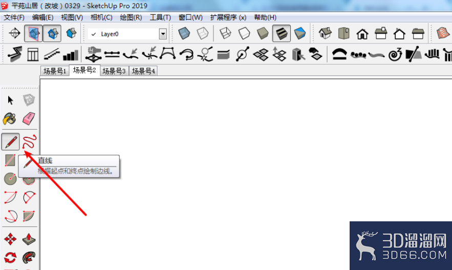452x270 pixels.
Task: Switch to Iso view
Action: tap(325, 33)
